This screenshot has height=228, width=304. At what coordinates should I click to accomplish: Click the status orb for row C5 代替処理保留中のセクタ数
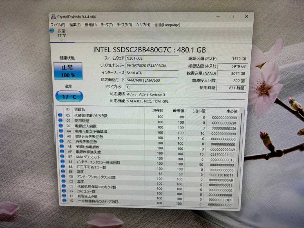64,186
